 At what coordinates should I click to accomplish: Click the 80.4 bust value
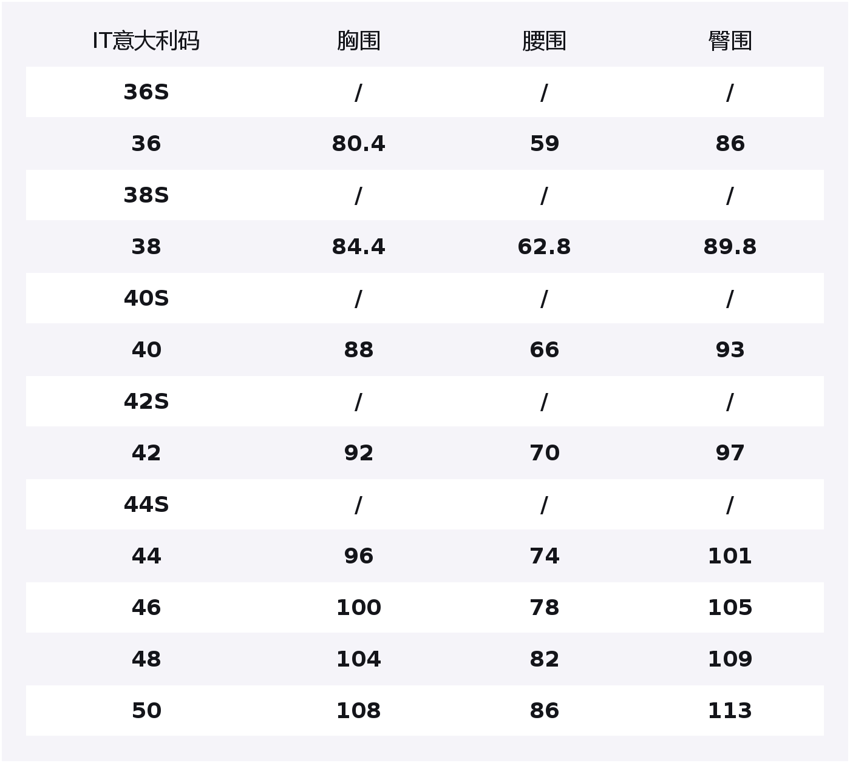click(x=358, y=144)
